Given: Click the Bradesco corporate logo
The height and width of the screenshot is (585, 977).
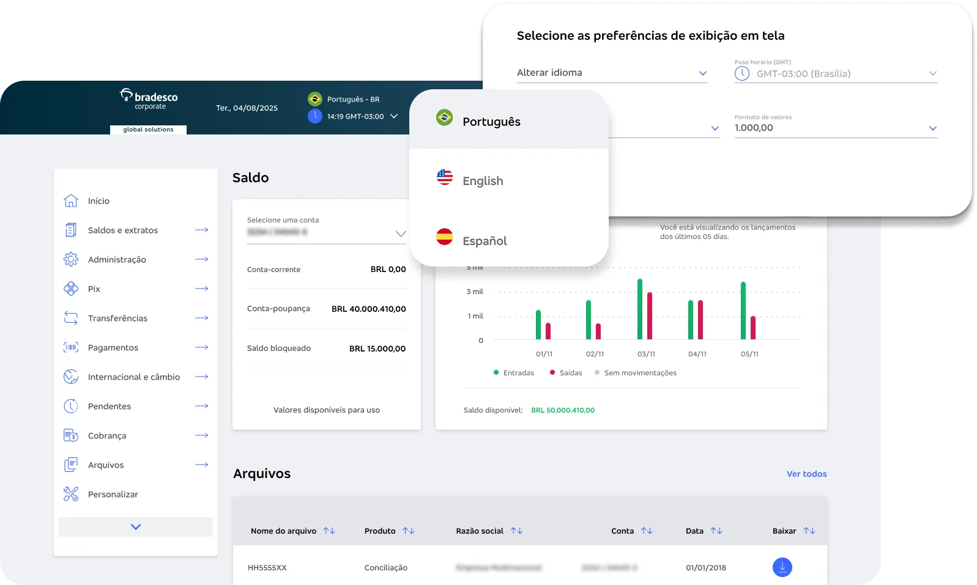Looking at the screenshot, I should (x=149, y=100).
